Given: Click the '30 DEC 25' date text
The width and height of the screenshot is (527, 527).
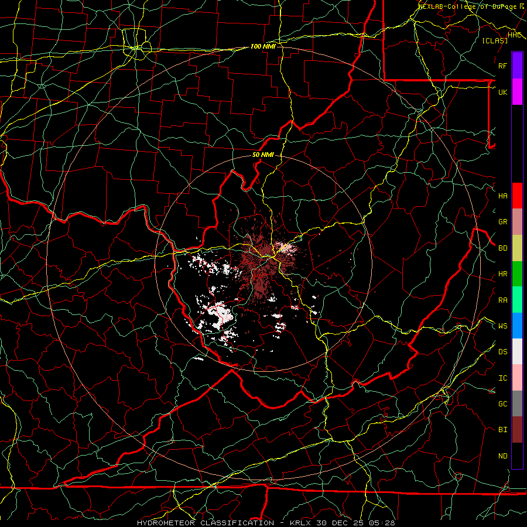Looking at the screenshot, I should point(340,523).
